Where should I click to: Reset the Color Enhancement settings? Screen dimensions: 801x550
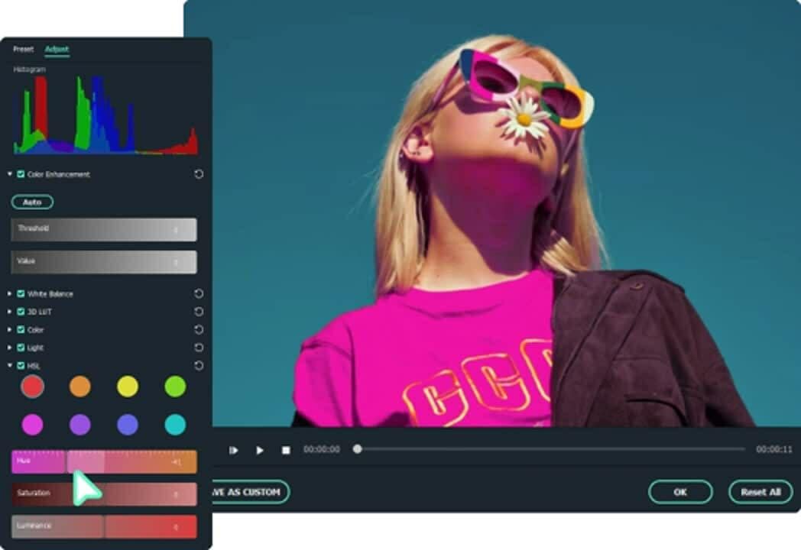[x=199, y=174]
